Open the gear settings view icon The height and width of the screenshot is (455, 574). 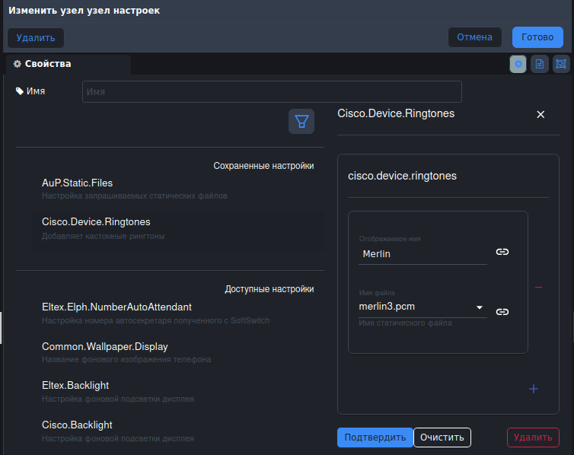click(x=518, y=64)
